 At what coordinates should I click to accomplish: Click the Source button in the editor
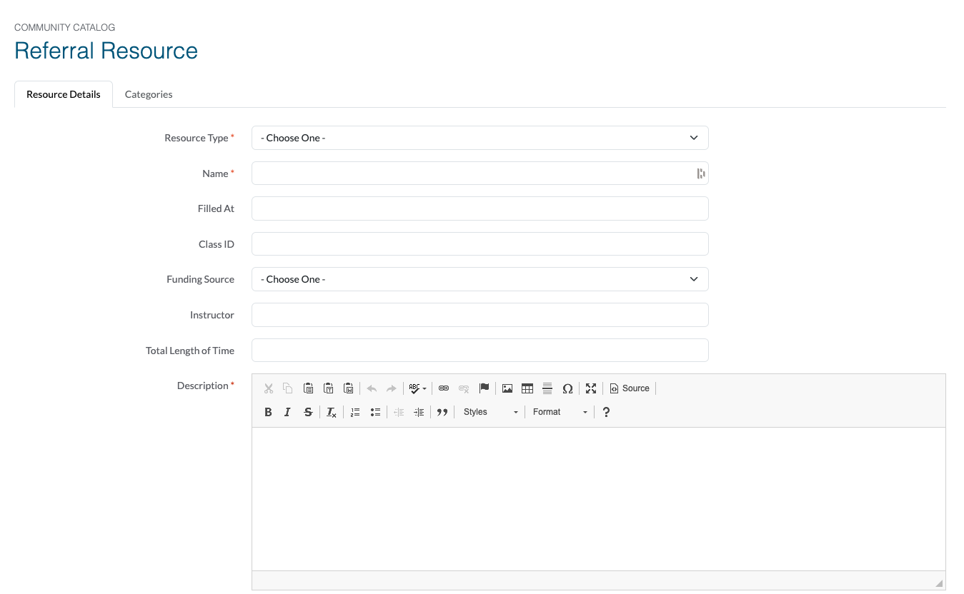(x=630, y=388)
